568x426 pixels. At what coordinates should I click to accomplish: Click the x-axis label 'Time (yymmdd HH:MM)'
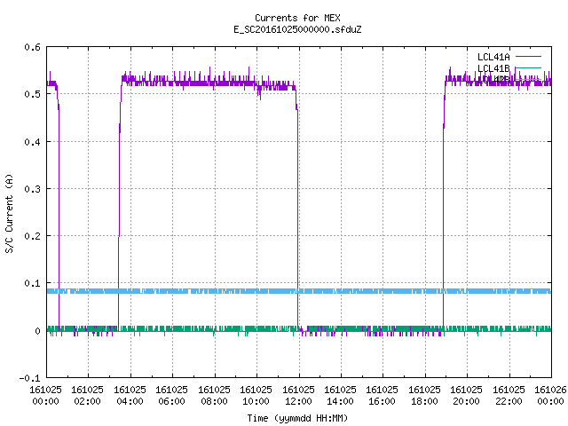(297, 418)
